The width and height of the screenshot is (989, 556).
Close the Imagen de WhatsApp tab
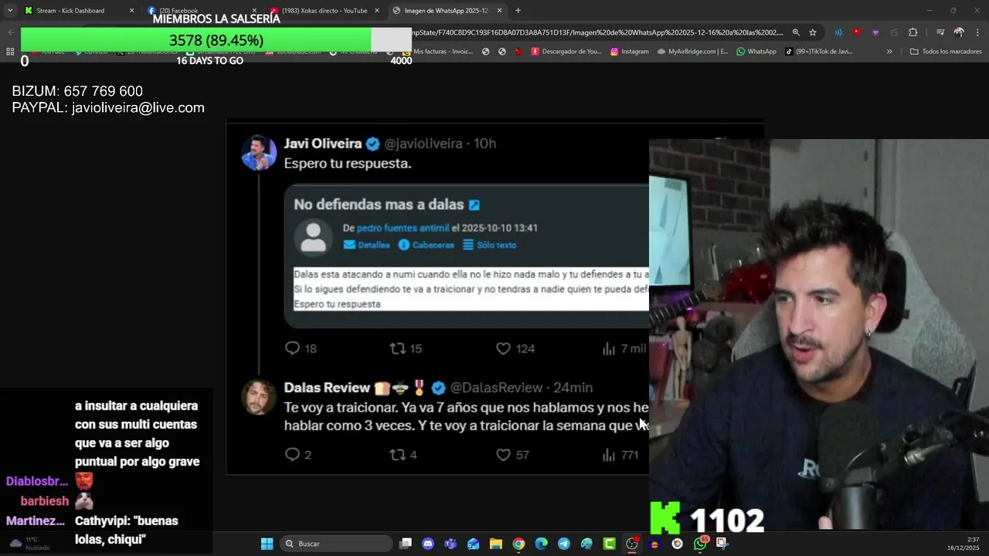tap(499, 11)
